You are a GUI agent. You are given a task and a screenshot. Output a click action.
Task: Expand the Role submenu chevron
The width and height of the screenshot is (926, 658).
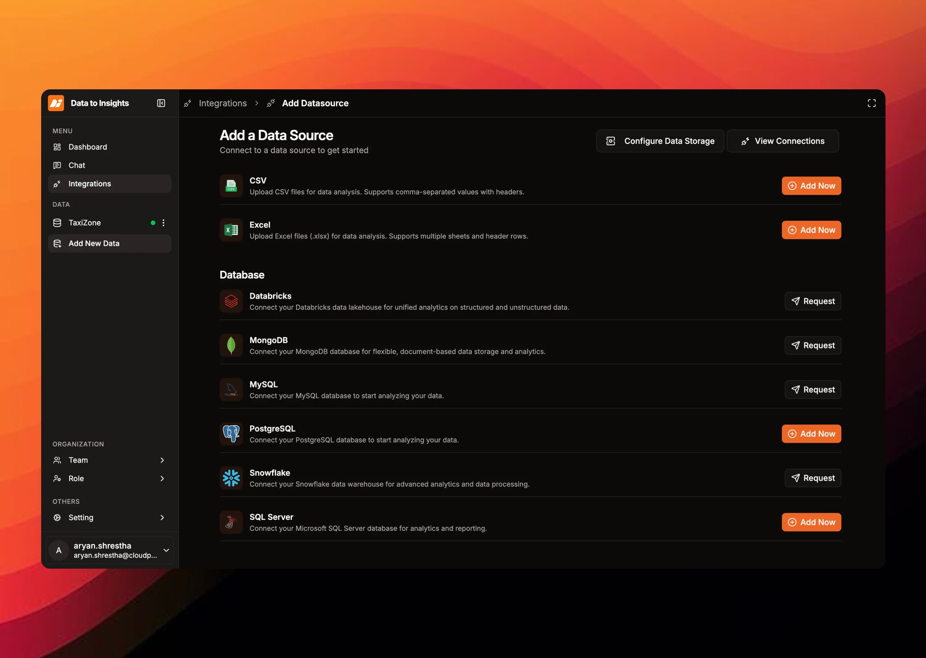coord(162,478)
